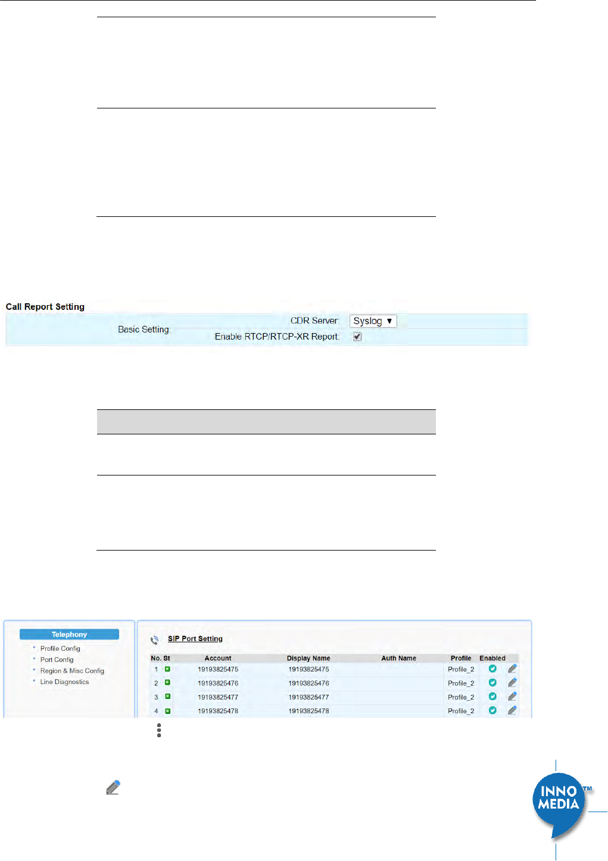Click Profile_2 in row 2
Image resolution: width=608 pixels, height=861 pixels.
point(461,683)
